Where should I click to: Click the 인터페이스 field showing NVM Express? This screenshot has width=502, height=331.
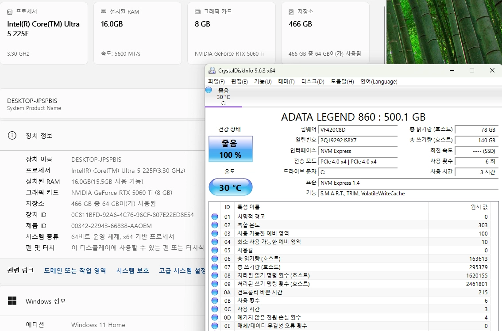pos(358,151)
